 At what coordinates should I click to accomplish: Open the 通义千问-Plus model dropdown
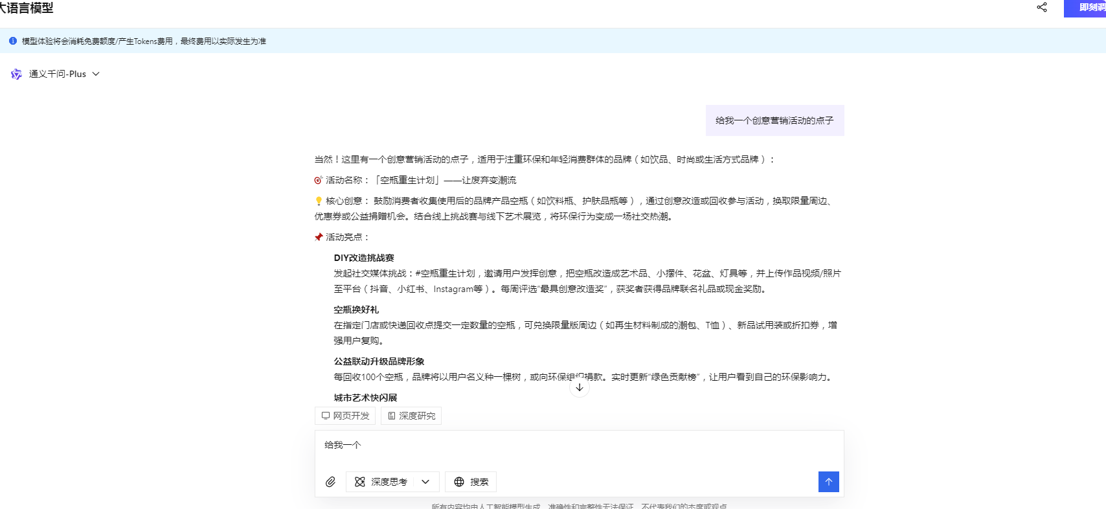coord(64,74)
